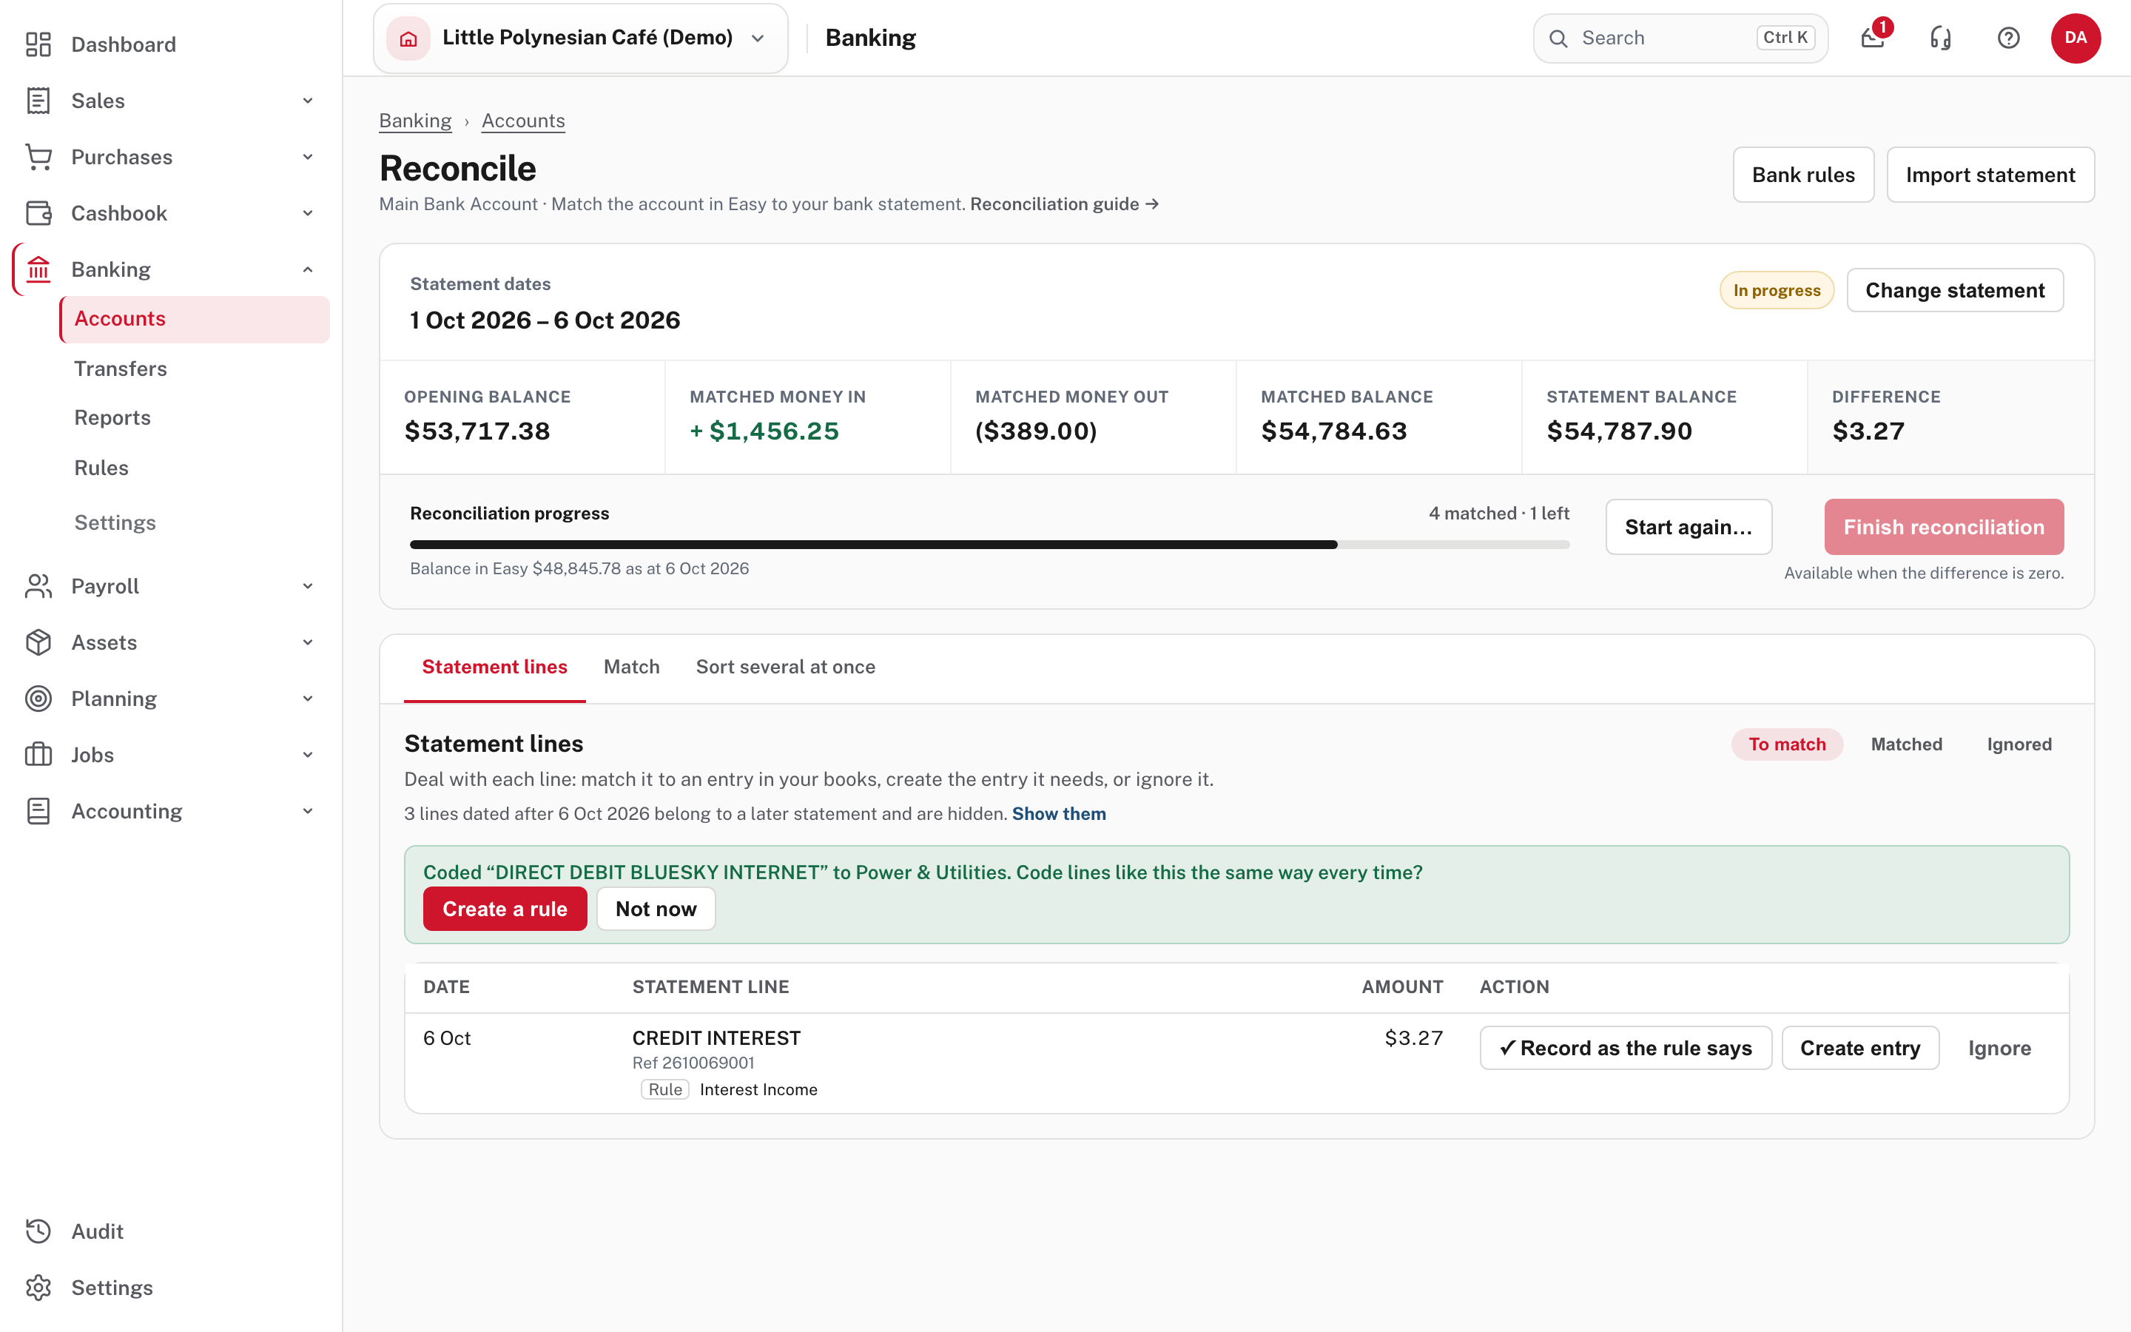The width and height of the screenshot is (2131, 1332).
Task: Open the Settings gear icon at bottom
Action: pyautogui.click(x=38, y=1288)
